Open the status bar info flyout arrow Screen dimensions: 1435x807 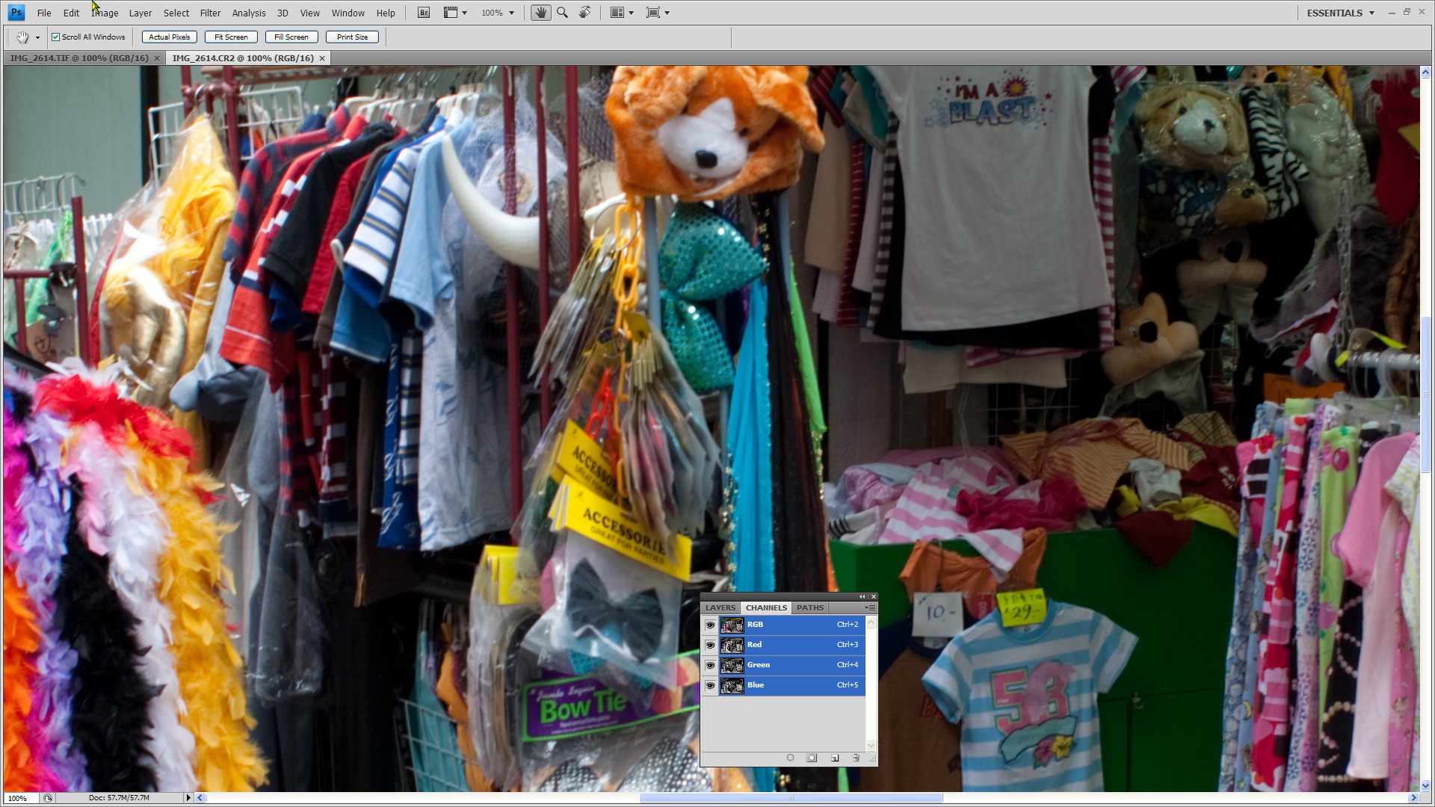188,798
